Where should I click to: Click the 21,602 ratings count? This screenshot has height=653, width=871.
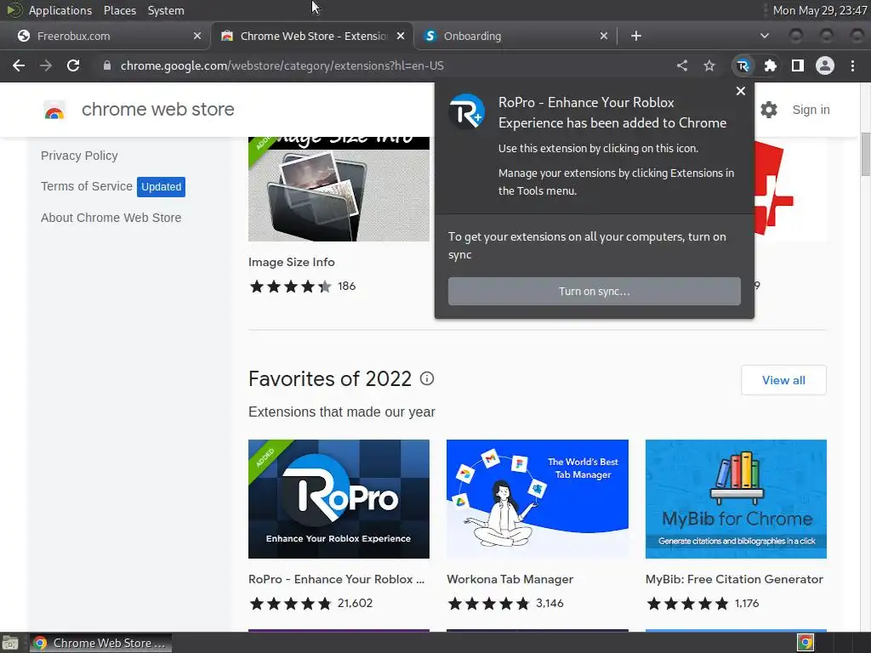355,604
